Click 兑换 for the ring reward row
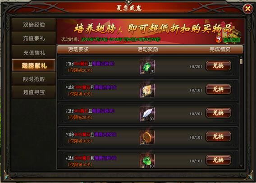Viewport: 256px width, 183px height. pyautogui.click(x=219, y=137)
